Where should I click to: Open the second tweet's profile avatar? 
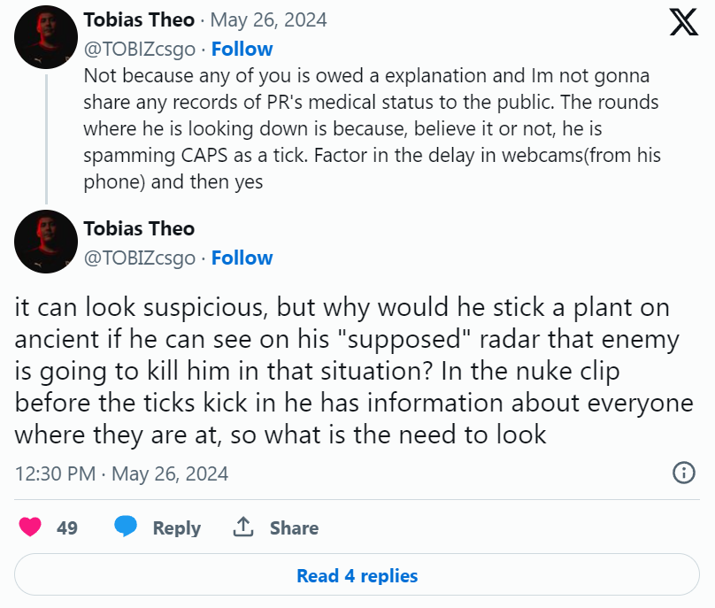point(46,241)
